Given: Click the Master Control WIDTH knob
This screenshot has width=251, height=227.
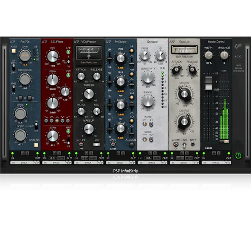Looking at the screenshot, I should 208,56.
